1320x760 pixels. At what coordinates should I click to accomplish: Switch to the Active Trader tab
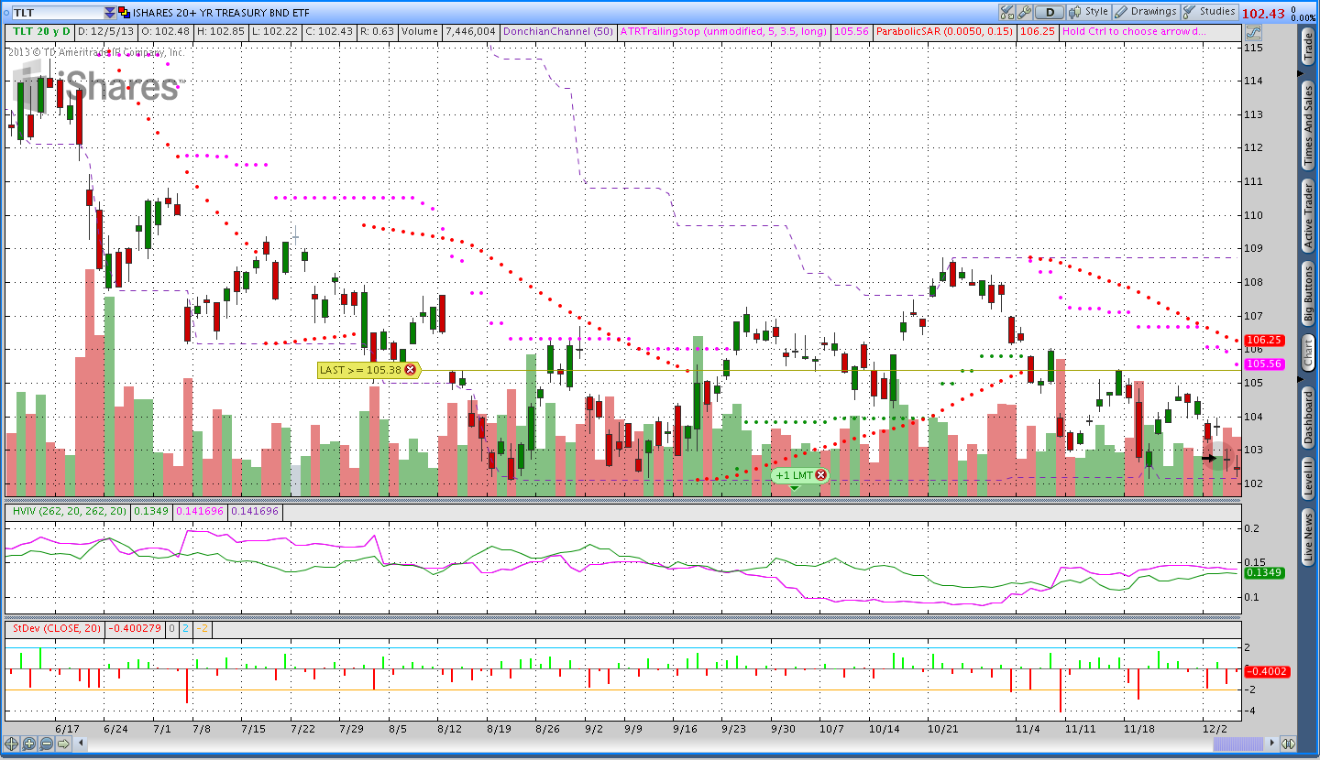point(1308,216)
